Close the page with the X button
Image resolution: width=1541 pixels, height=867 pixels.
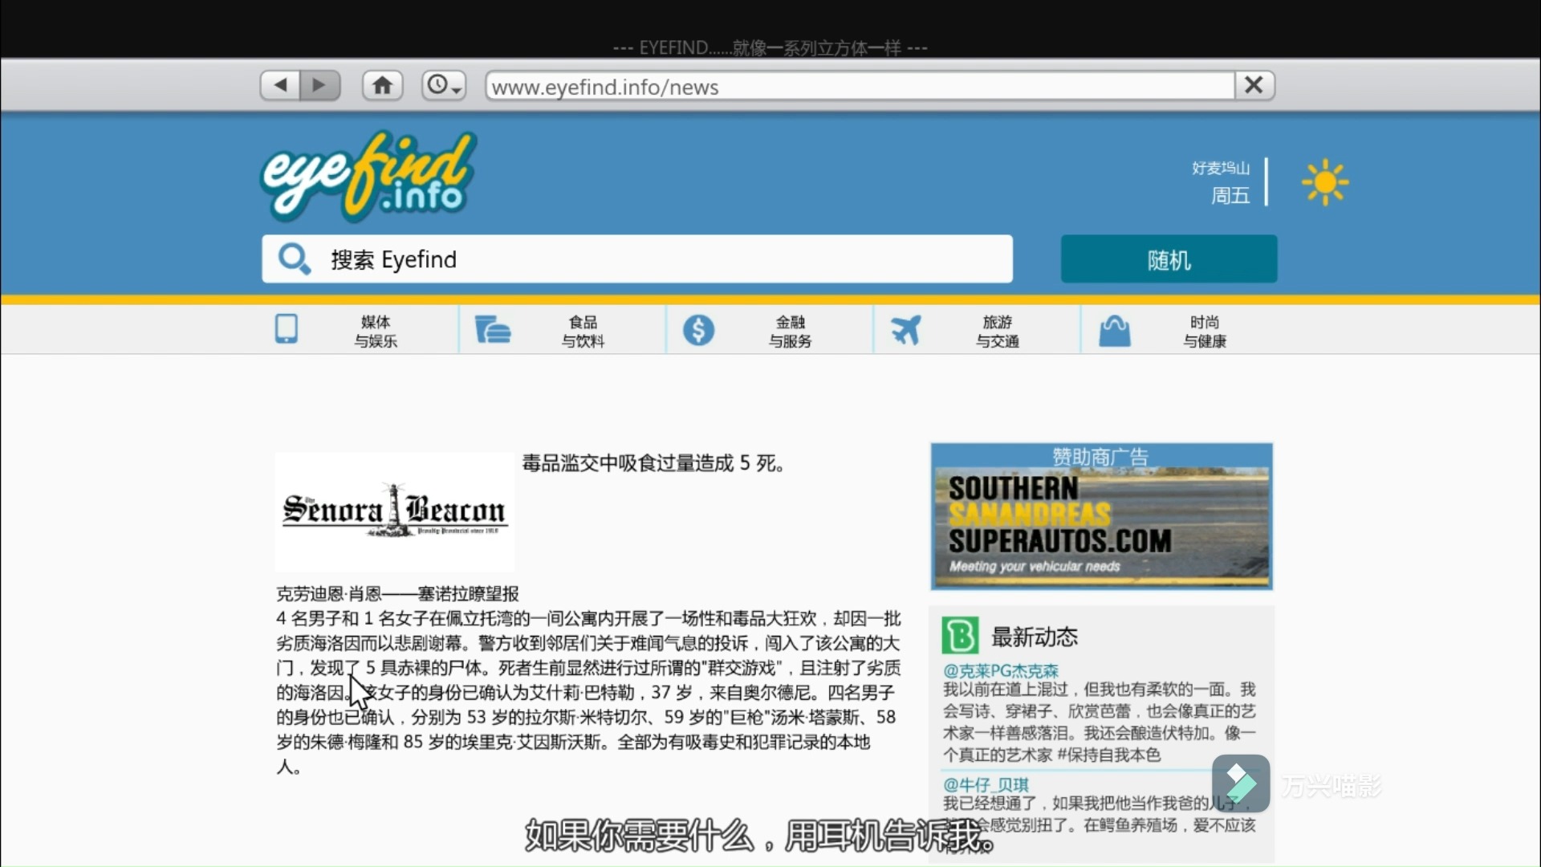coord(1254,85)
